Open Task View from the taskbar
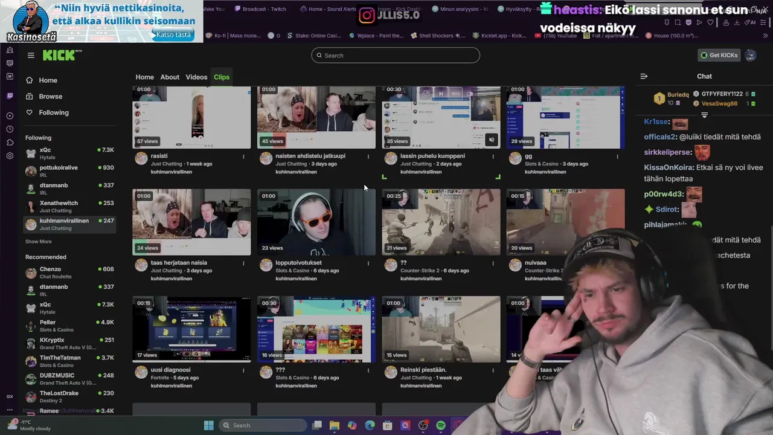773x435 pixels. (x=317, y=425)
